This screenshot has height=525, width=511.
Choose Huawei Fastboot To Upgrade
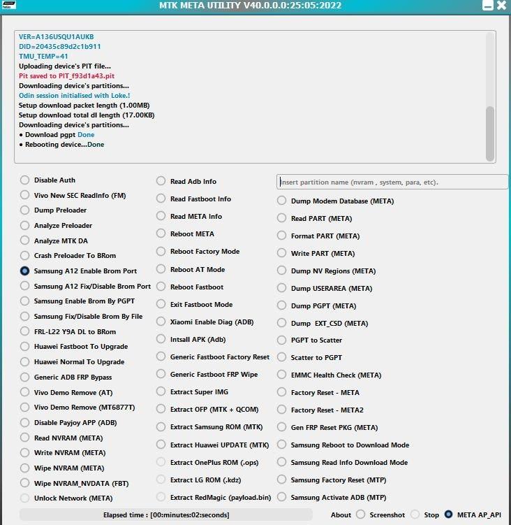point(24,347)
